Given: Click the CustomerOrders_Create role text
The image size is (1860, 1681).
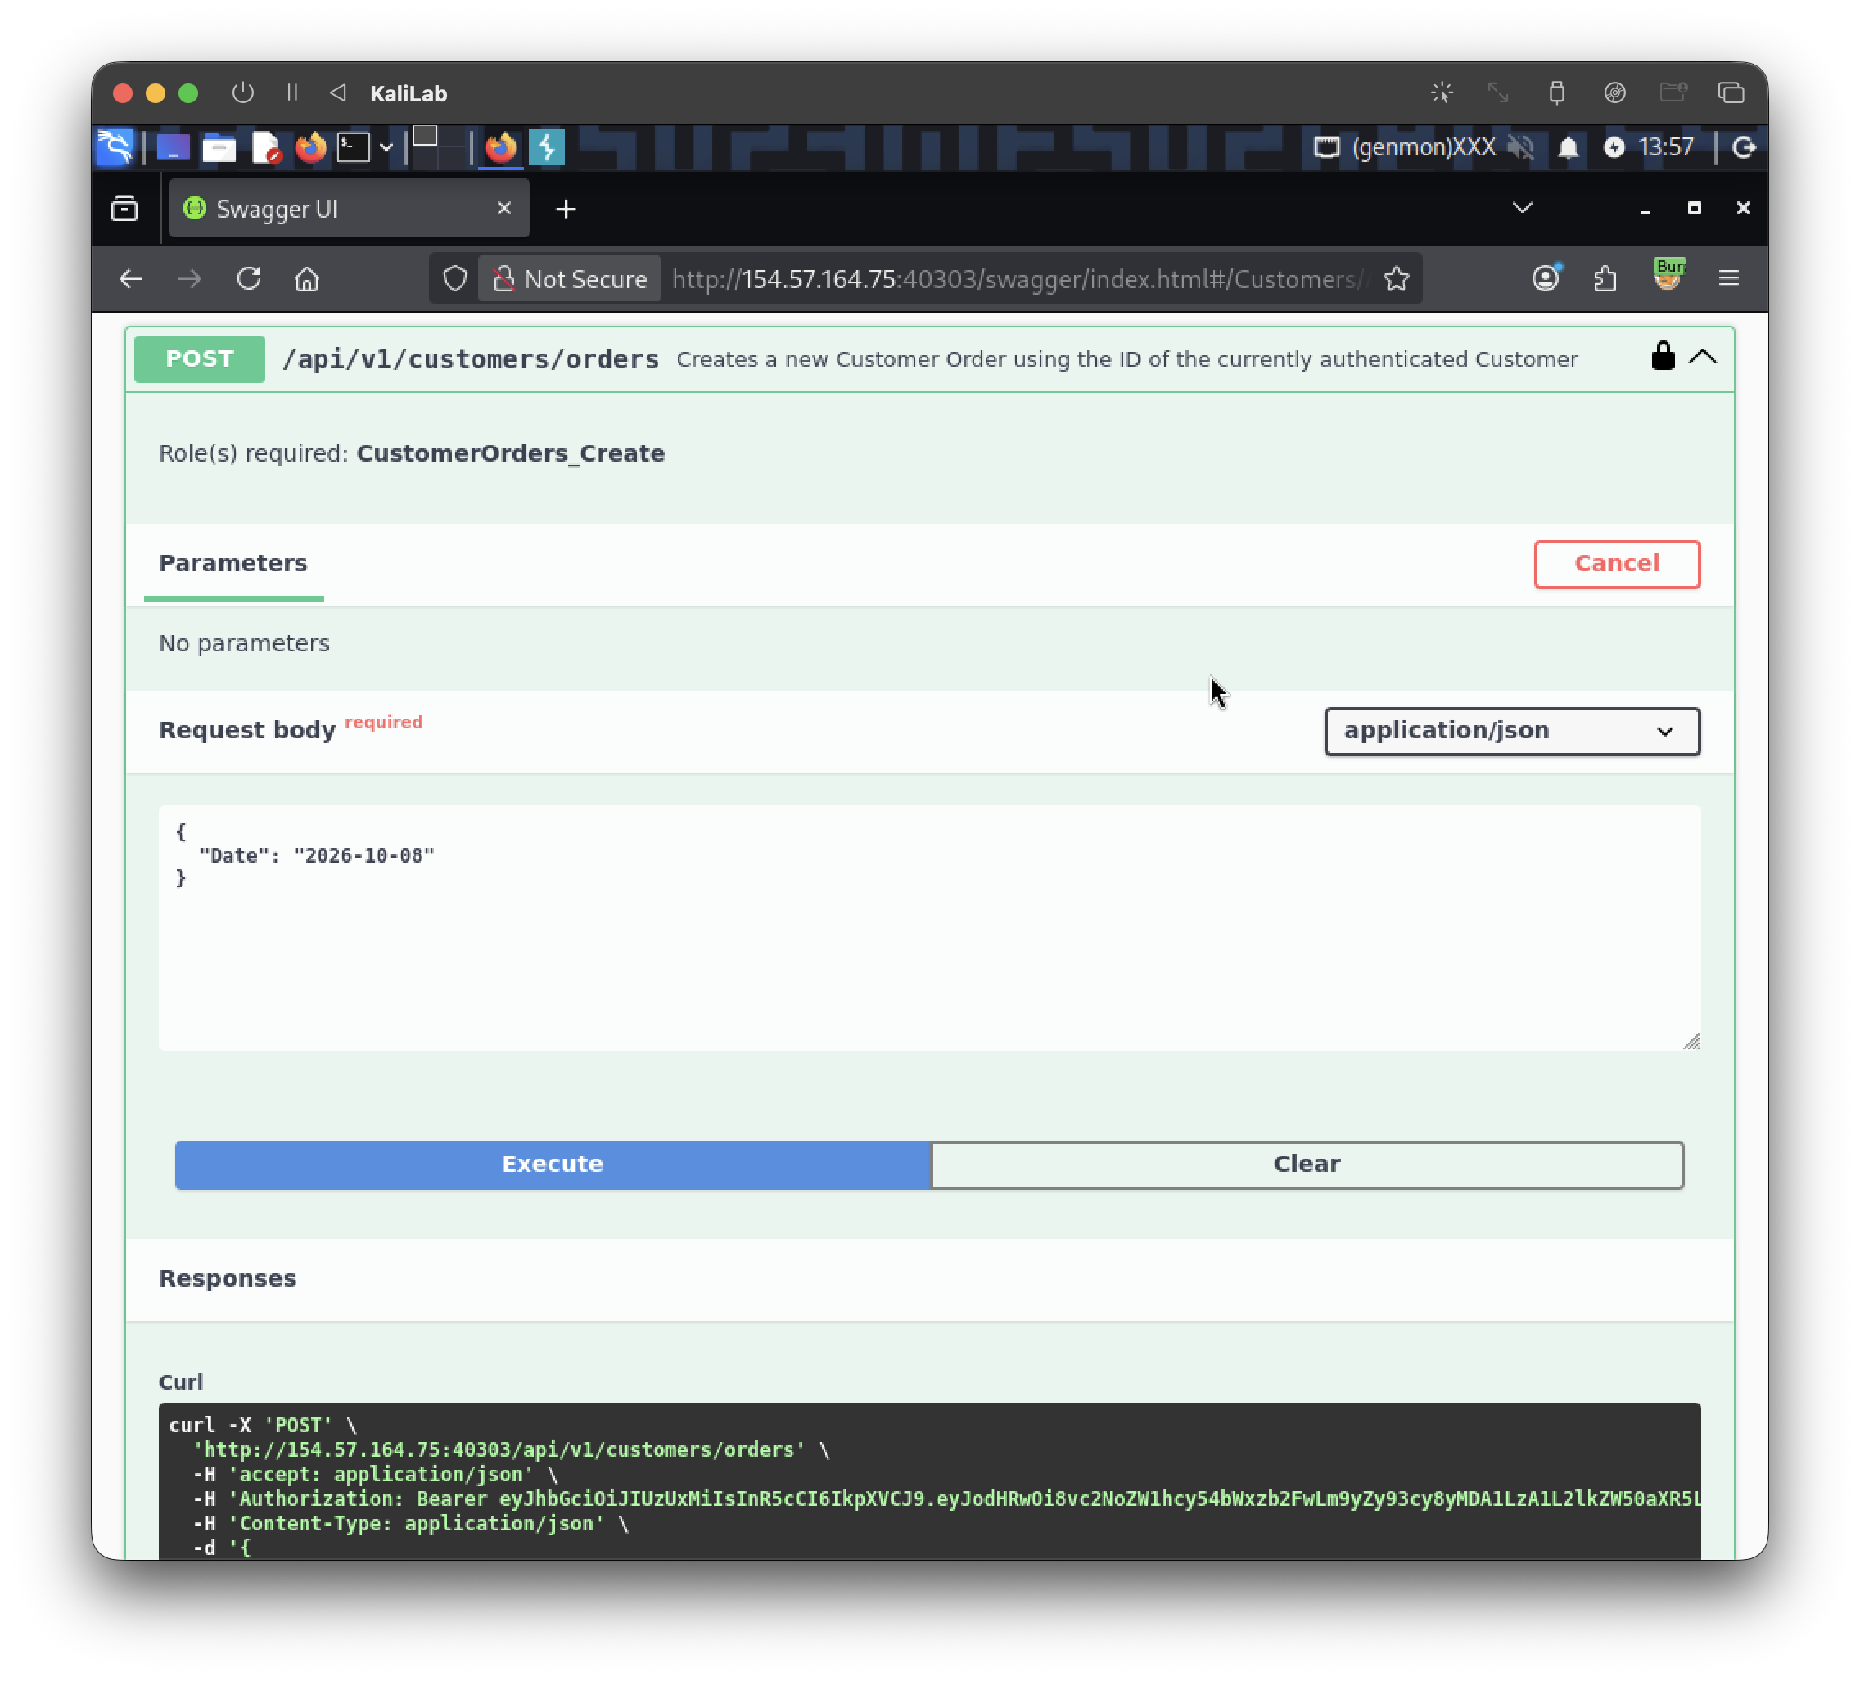Looking at the screenshot, I should [x=510, y=453].
